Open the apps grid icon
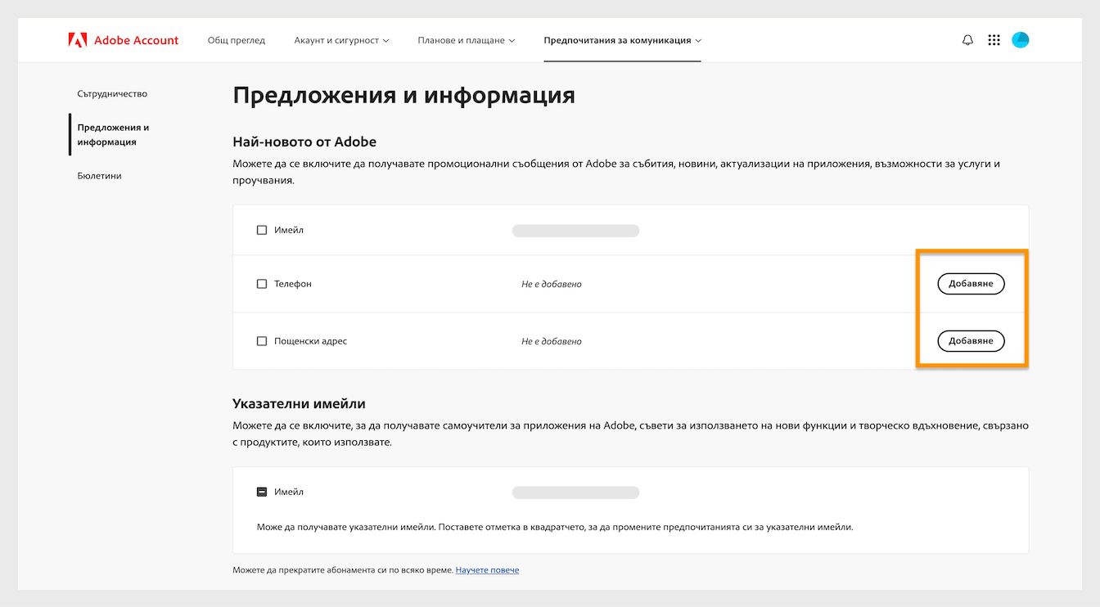The width and height of the screenshot is (1100, 607). pos(994,40)
